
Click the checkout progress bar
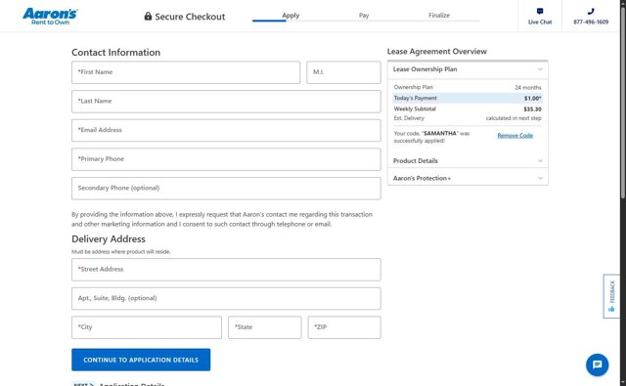(x=366, y=21)
